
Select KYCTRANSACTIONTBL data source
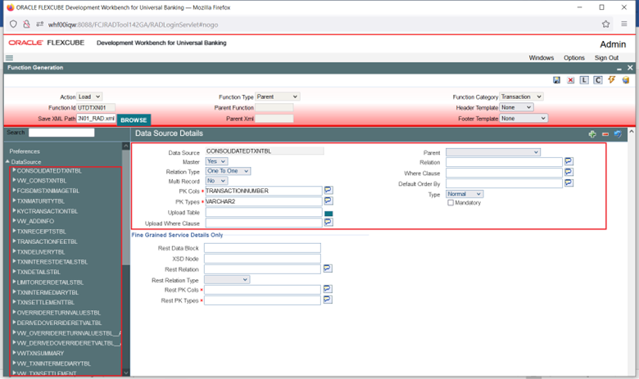pos(48,211)
